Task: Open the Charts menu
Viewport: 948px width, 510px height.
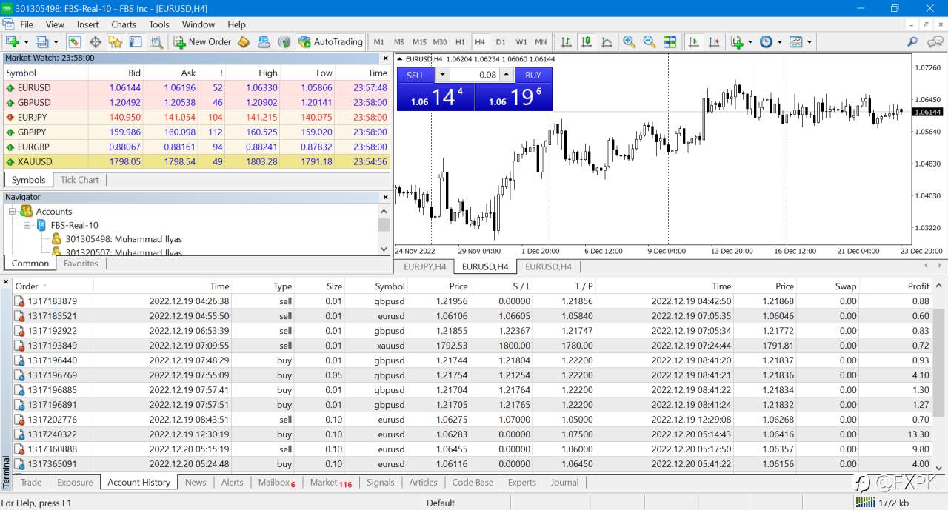Action: point(124,24)
